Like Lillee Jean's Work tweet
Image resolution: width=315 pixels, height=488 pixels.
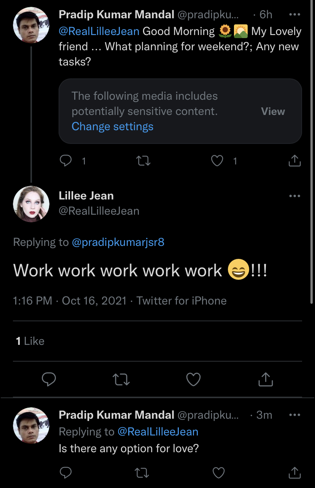193,379
